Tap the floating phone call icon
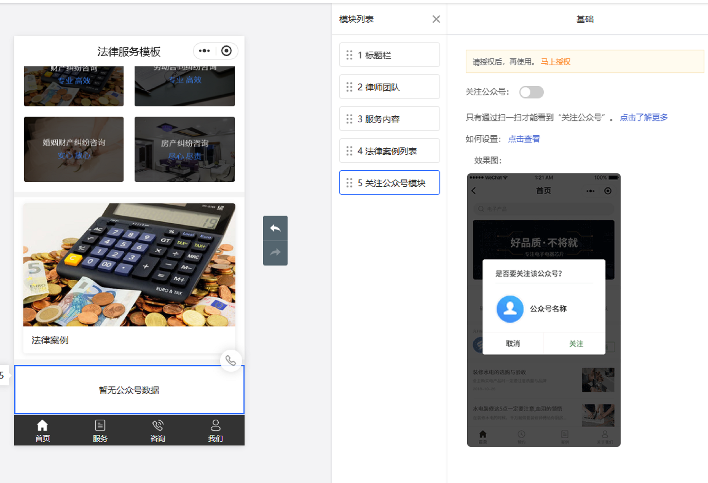Image resolution: width=708 pixels, height=483 pixels. [x=230, y=360]
